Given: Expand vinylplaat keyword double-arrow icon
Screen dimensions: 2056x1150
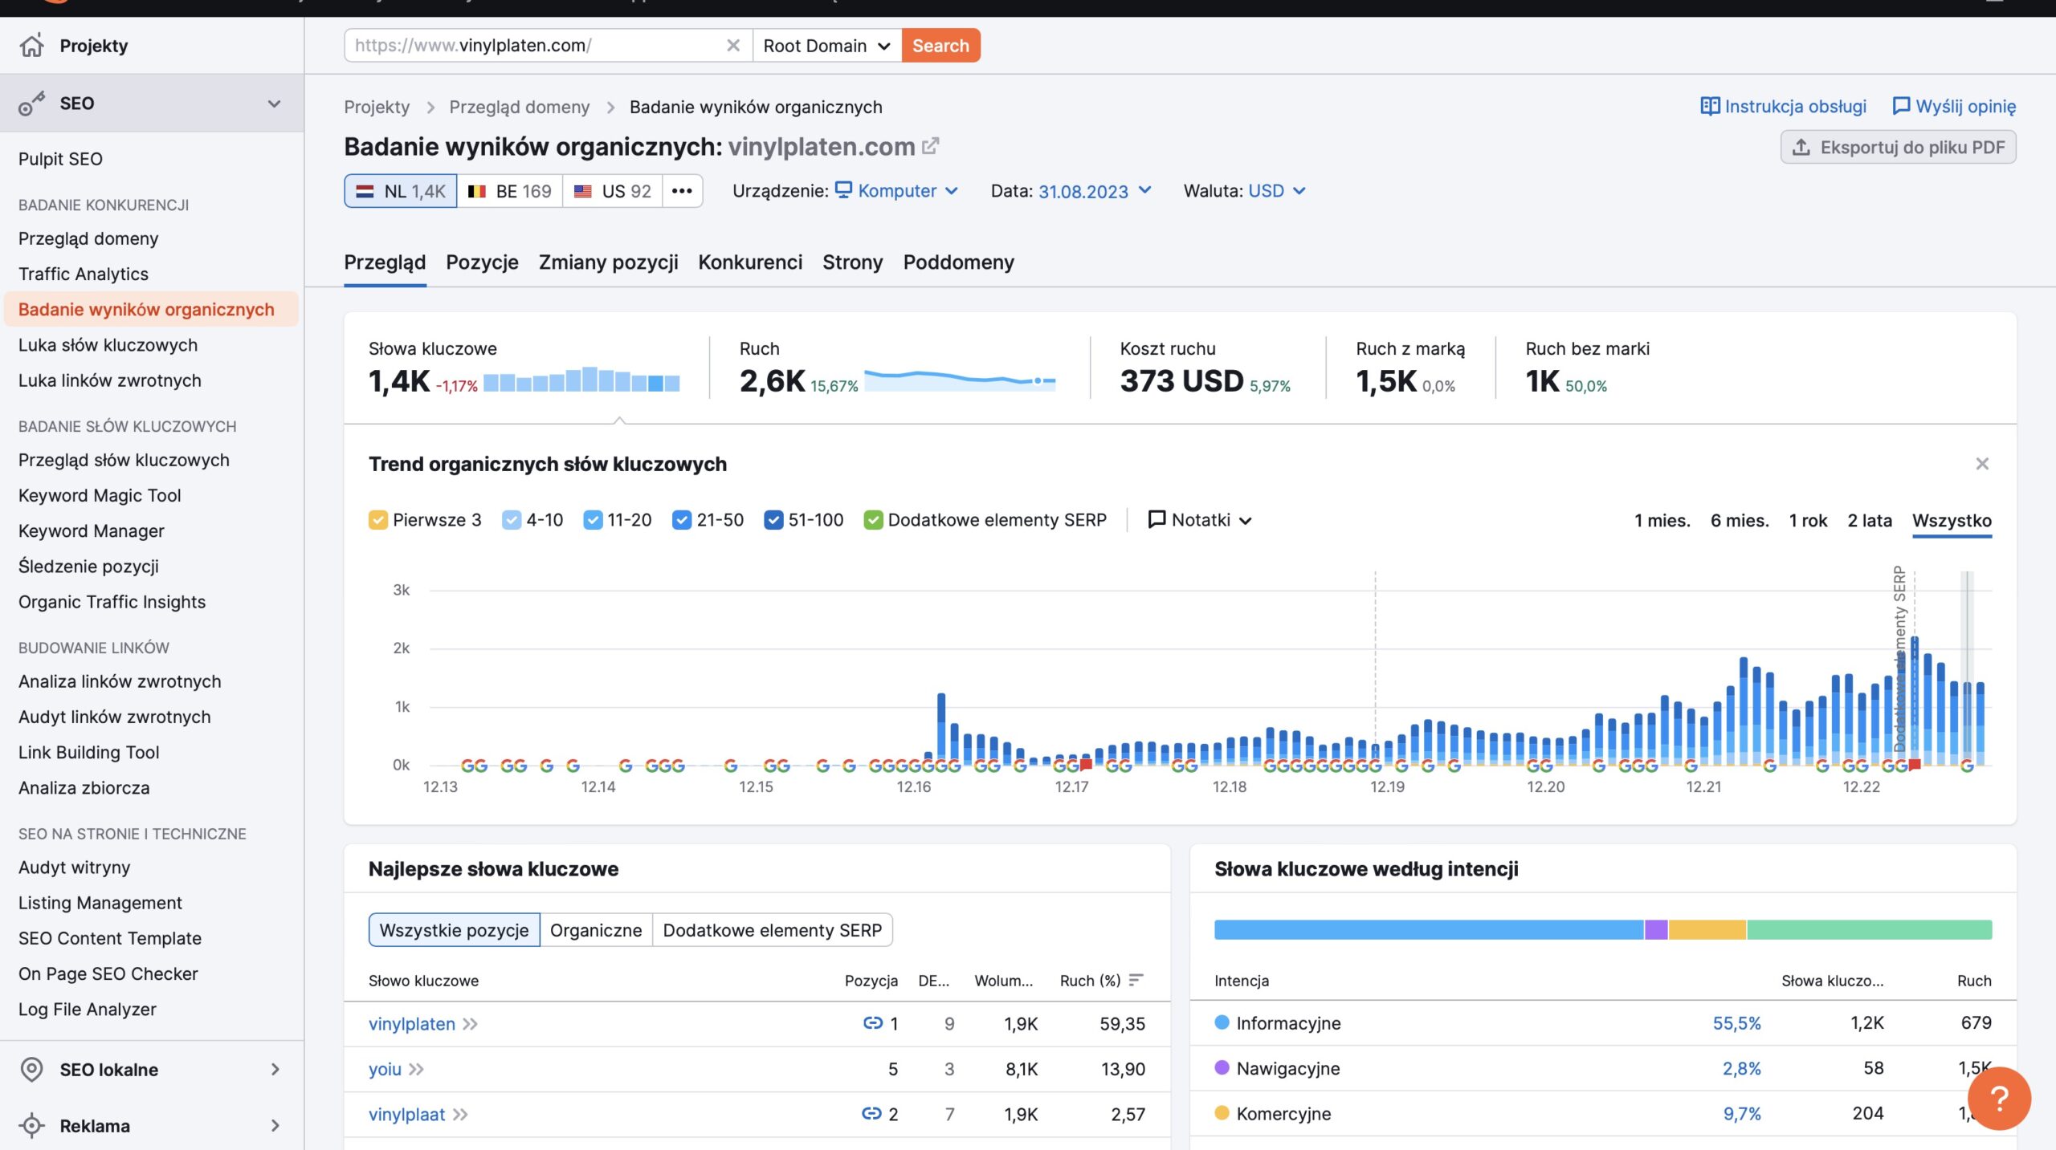Looking at the screenshot, I should pyautogui.click(x=460, y=1115).
